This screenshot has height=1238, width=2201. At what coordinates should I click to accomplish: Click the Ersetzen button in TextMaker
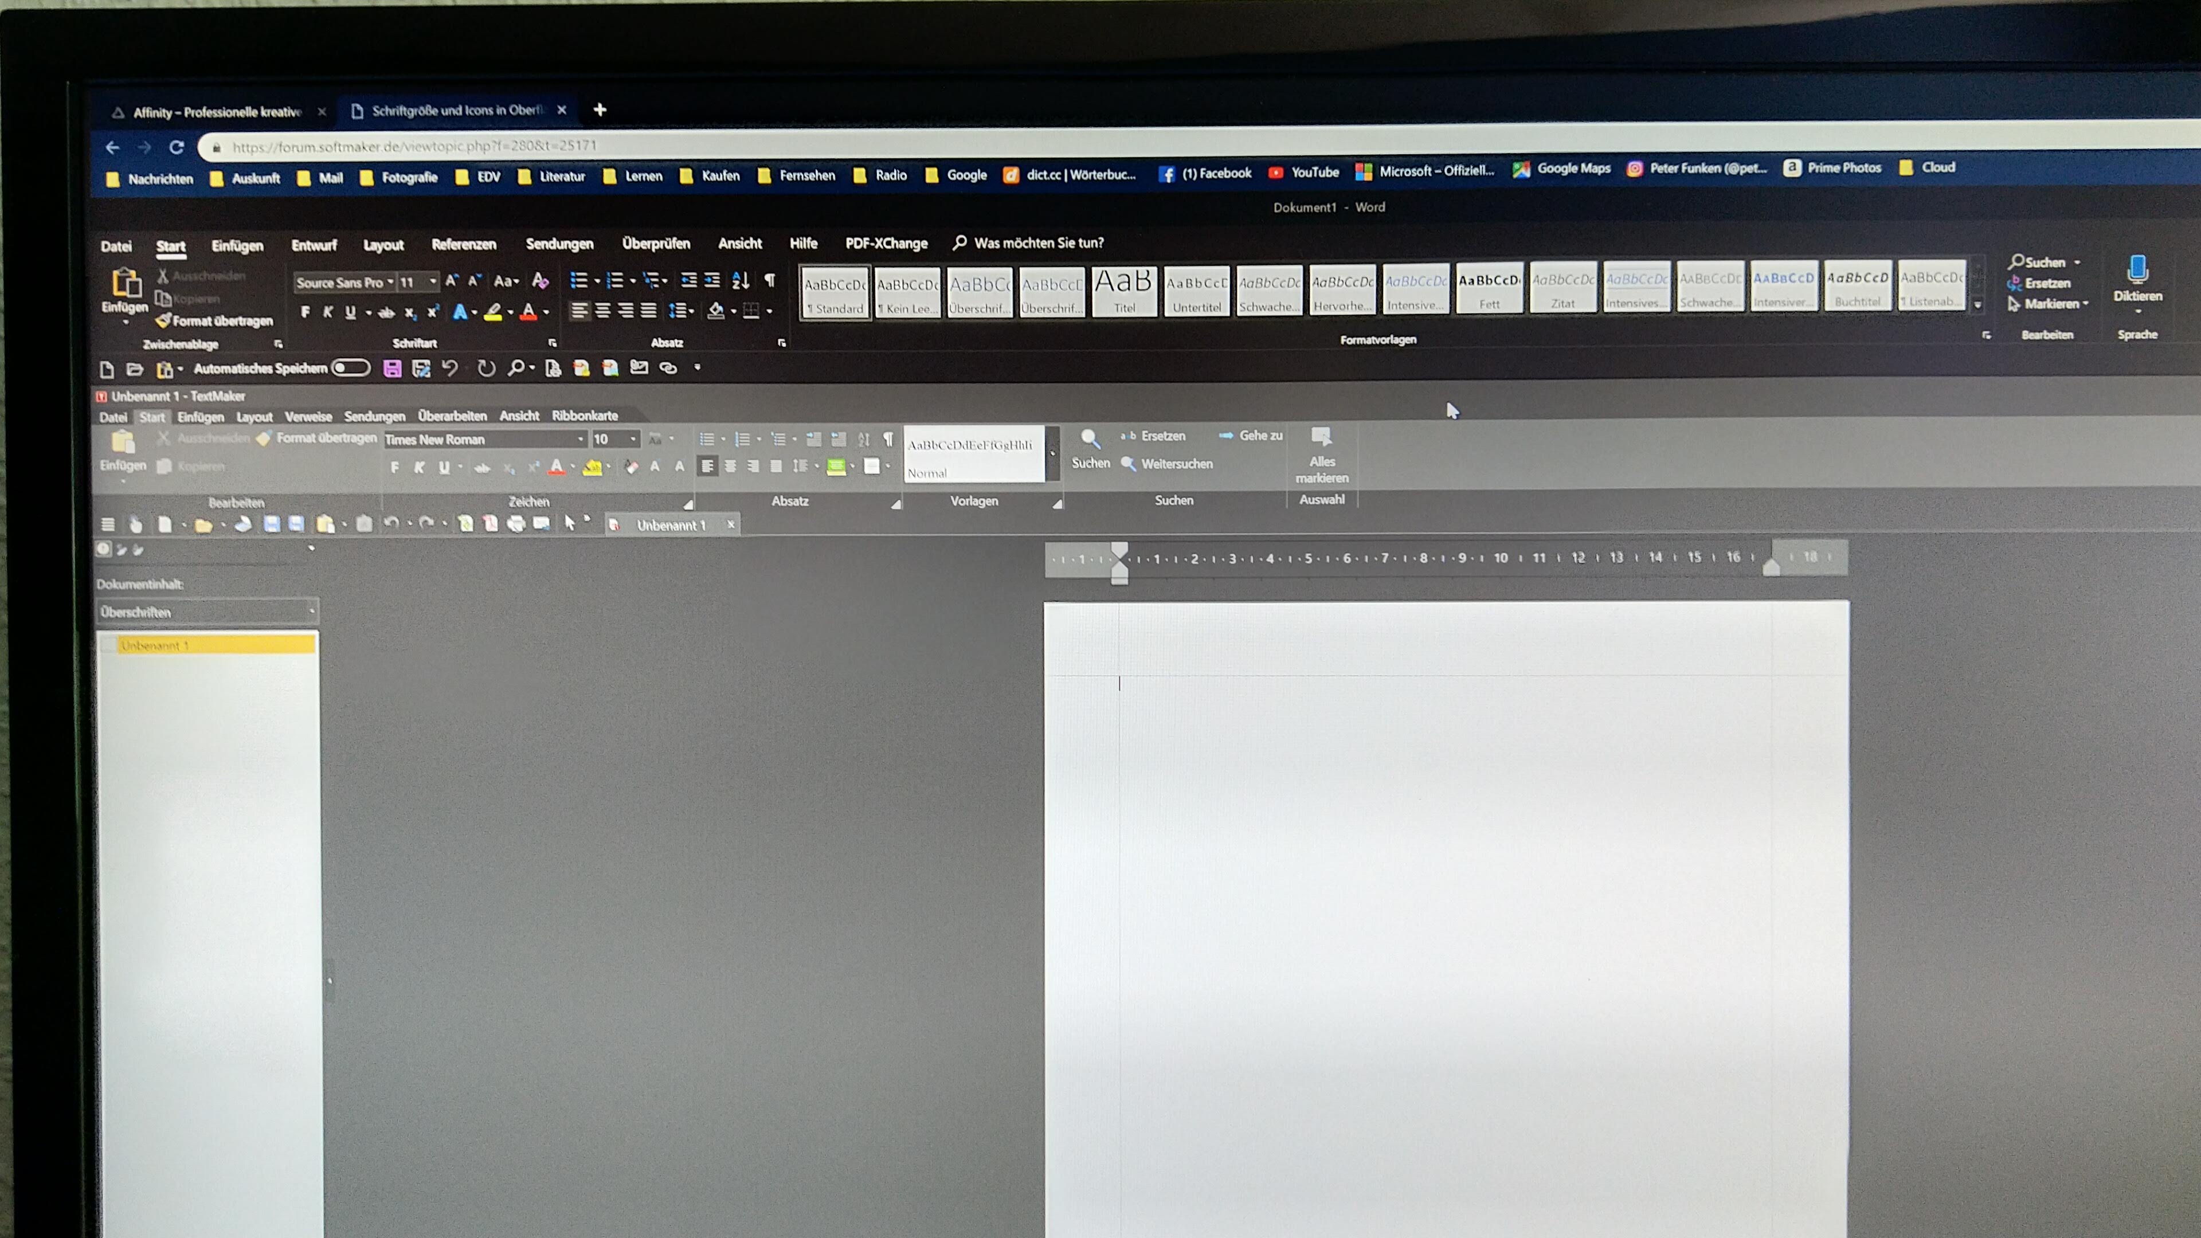tap(1161, 436)
